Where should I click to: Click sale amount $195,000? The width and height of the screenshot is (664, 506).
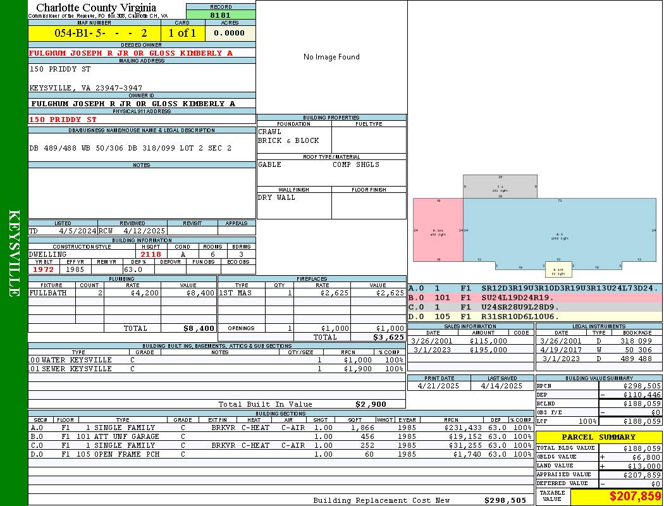click(488, 350)
